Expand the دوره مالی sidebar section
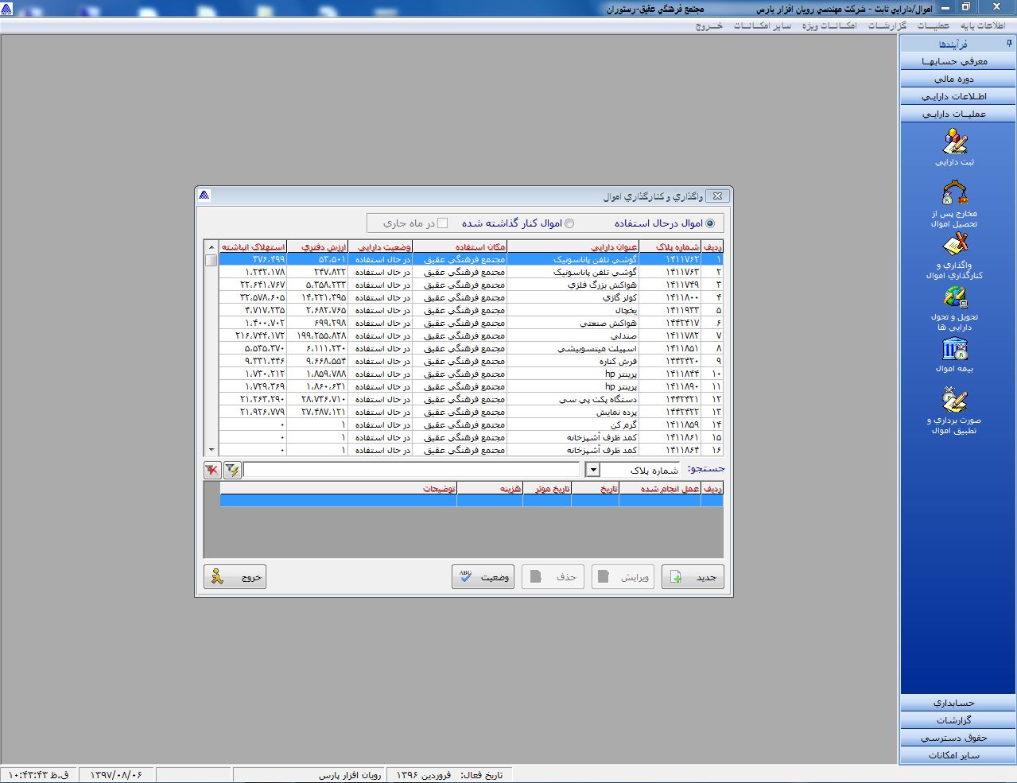The width and height of the screenshot is (1017, 783). tap(958, 79)
